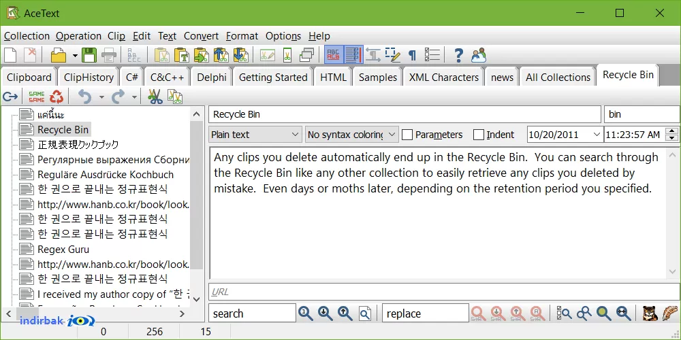681x340 pixels.
Task: Click the SAME SAME duplicates icon
Action: pyautogui.click(x=37, y=97)
